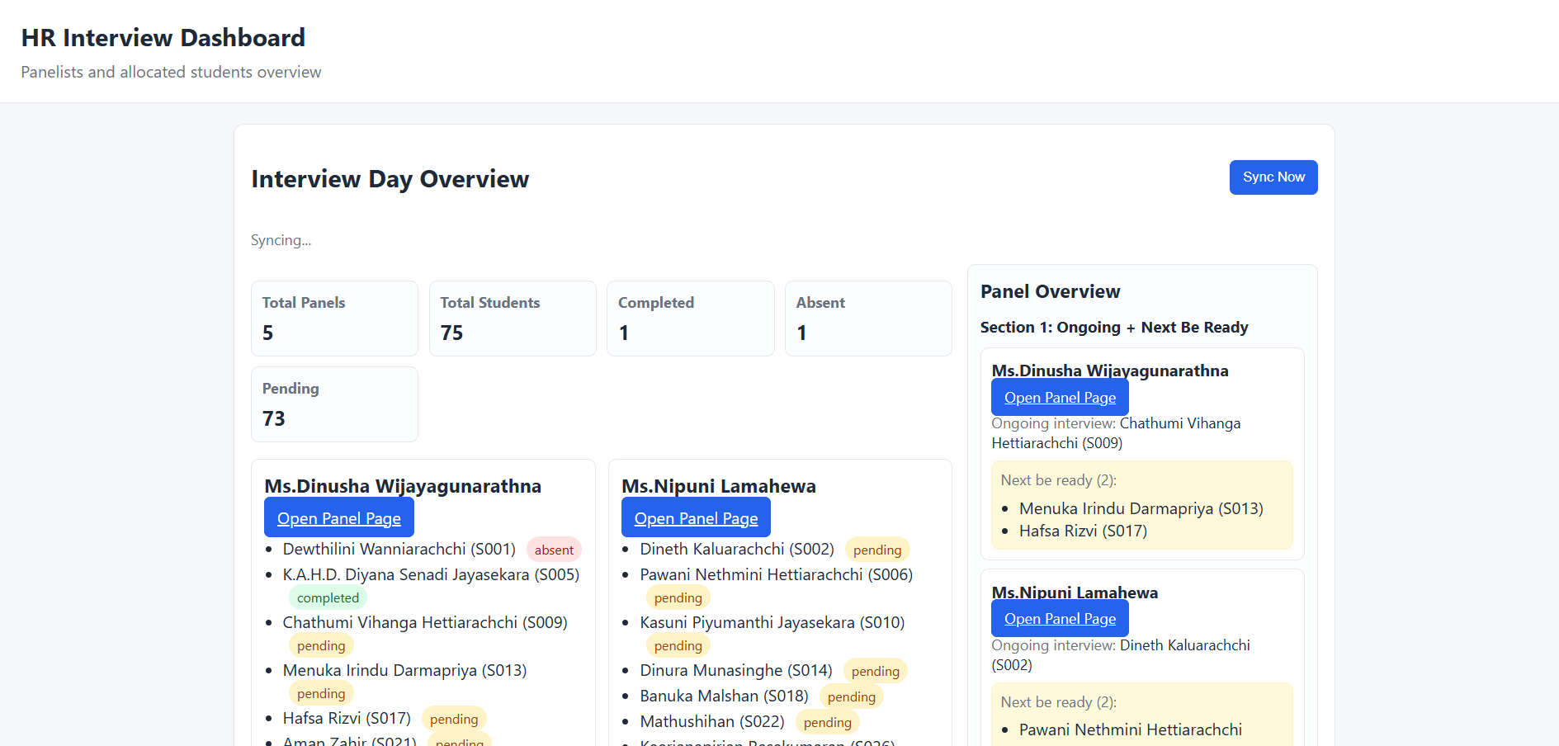This screenshot has width=1559, height=746.
Task: Click the pending badge beside Dineth Kaluarachchi
Action: point(876,550)
